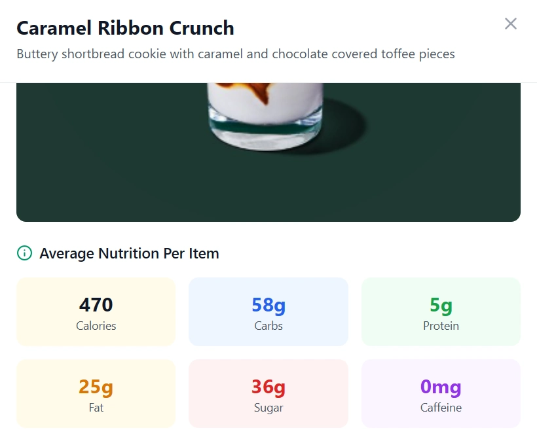This screenshot has width=537, height=443.
Task: Click the 25g Fat value
Action: tap(96, 386)
